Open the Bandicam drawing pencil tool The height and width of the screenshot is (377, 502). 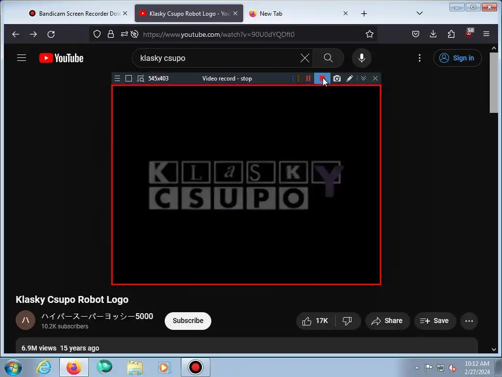(350, 79)
